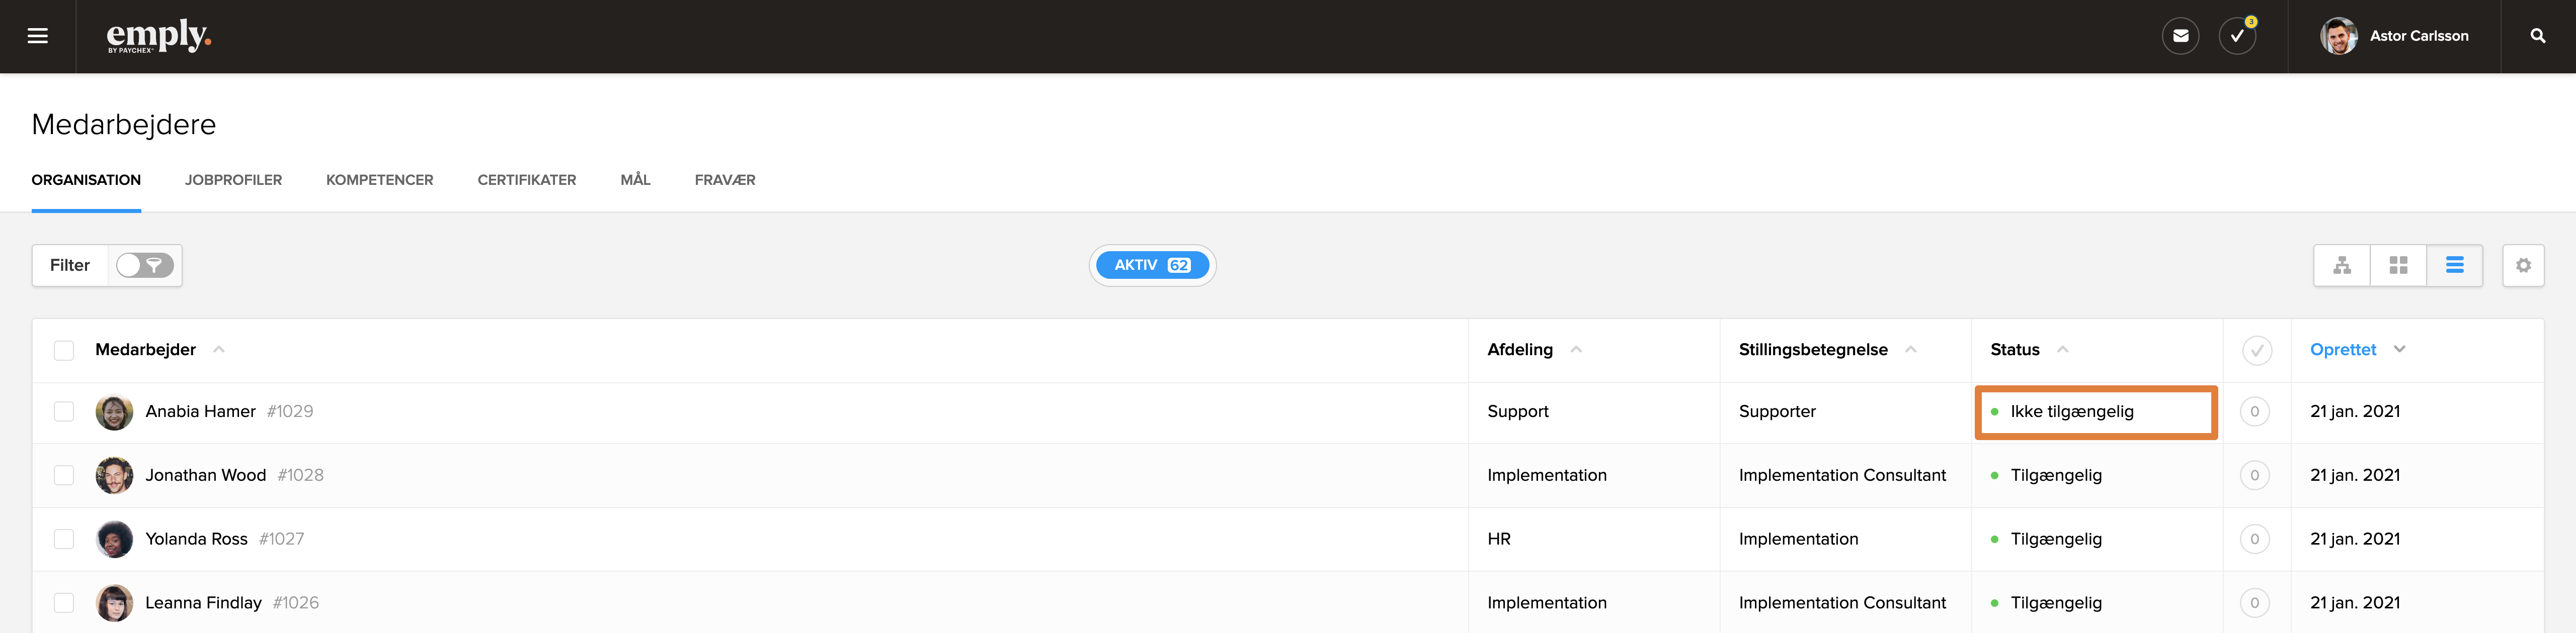This screenshot has height=633, width=2576.
Task: Tick Yolanda Ross's row checkbox
Action: point(64,539)
